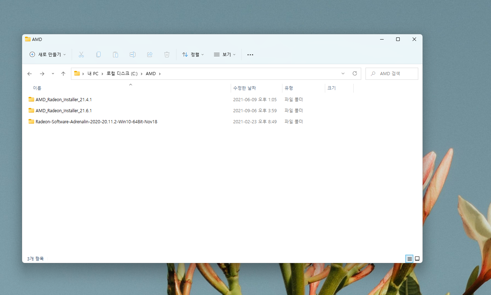
Task: Select Radeon-Software-Adrenalin-2020-20.11.2 folder name
Action: pyautogui.click(x=96, y=121)
